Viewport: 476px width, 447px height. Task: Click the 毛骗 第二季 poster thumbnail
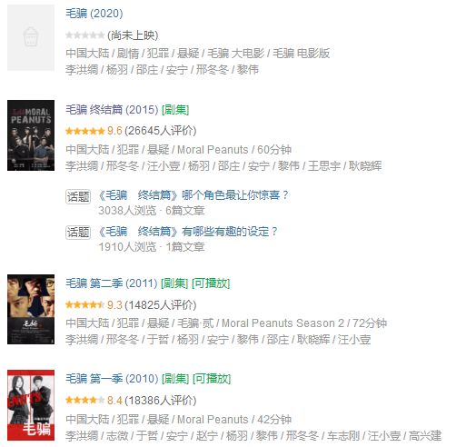pyautogui.click(x=31, y=309)
